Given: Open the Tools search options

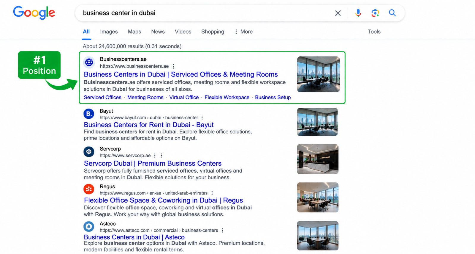Looking at the screenshot, I should pyautogui.click(x=374, y=32).
